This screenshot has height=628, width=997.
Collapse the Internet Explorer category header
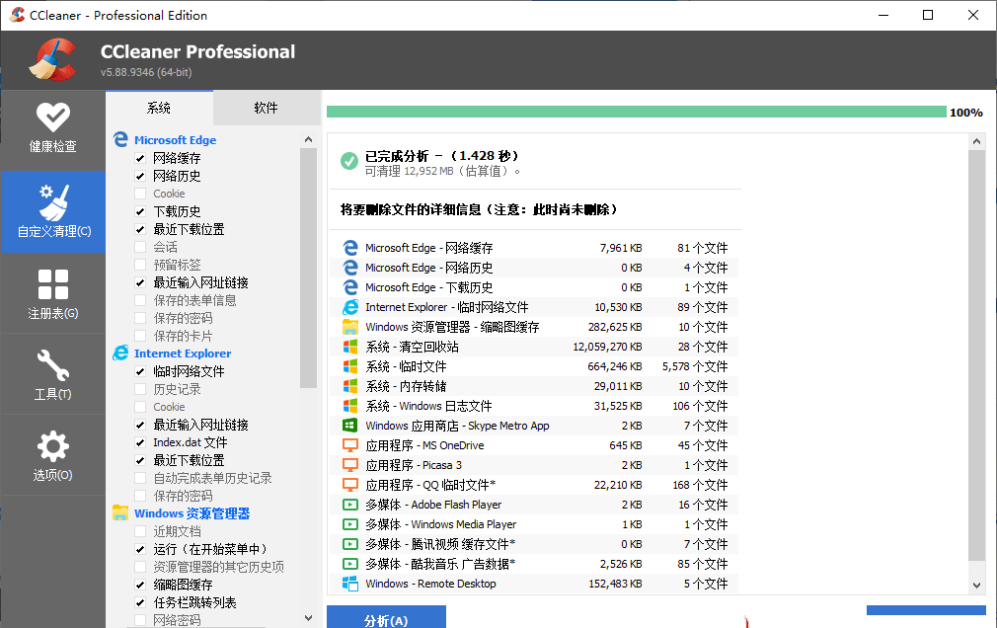coord(182,353)
